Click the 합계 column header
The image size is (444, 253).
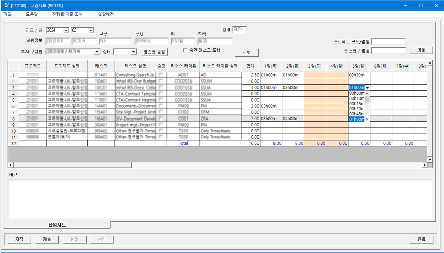250,66
